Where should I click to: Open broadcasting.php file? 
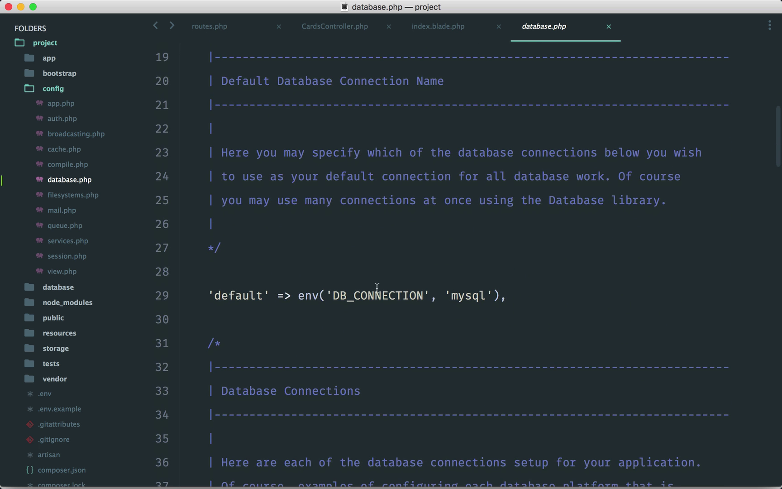point(76,134)
